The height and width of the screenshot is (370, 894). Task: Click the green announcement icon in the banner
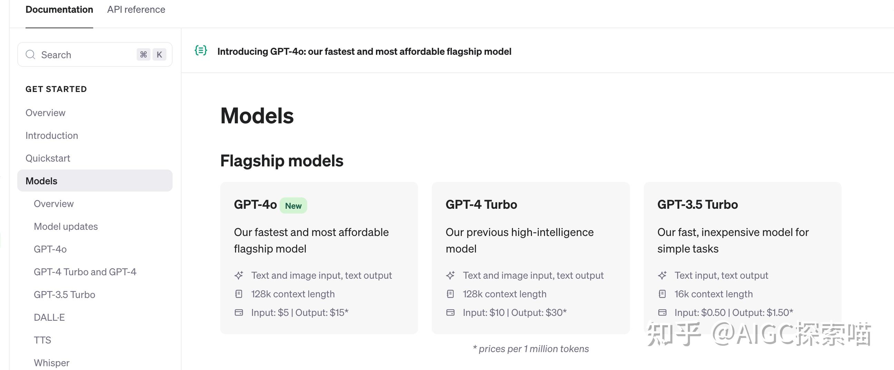tap(201, 51)
